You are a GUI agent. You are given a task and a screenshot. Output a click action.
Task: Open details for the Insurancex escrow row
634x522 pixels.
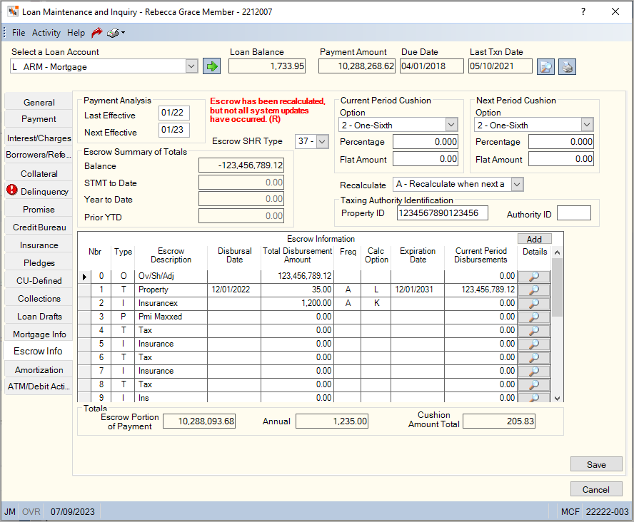[534, 303]
